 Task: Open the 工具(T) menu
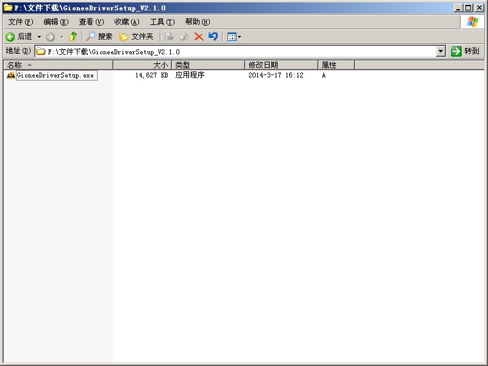point(162,22)
